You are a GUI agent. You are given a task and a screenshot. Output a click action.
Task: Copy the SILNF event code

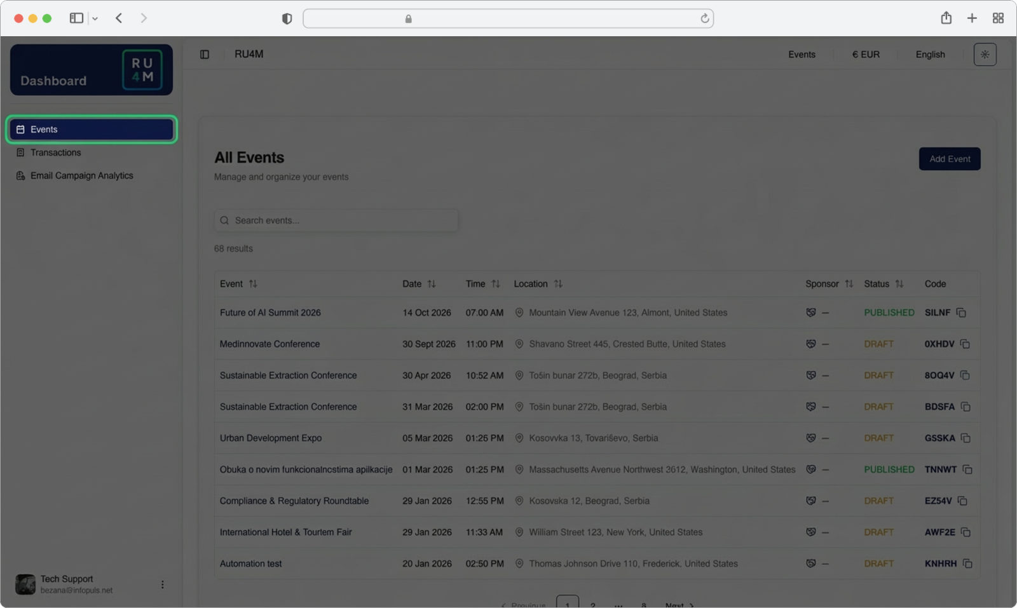961,313
